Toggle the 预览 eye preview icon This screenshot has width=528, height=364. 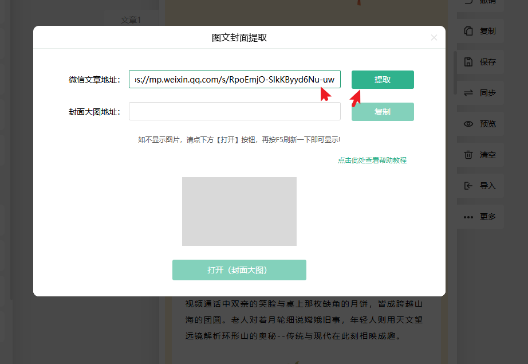click(468, 124)
